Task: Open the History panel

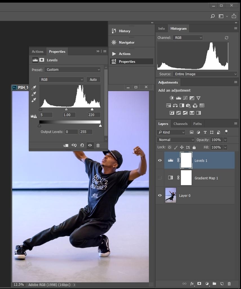Action: pos(124,31)
